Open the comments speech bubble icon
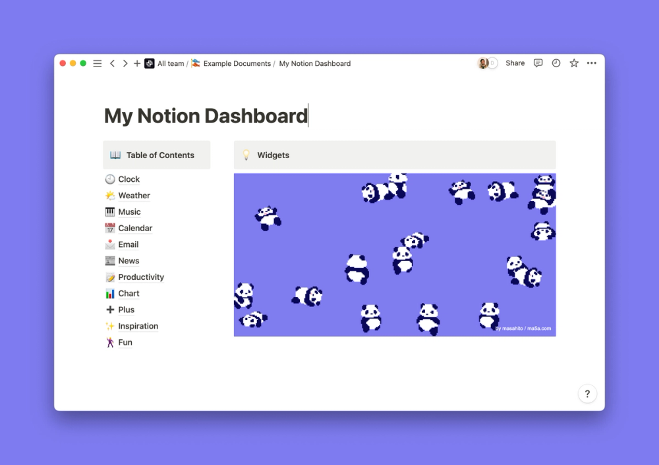This screenshot has height=465, width=659. point(538,63)
